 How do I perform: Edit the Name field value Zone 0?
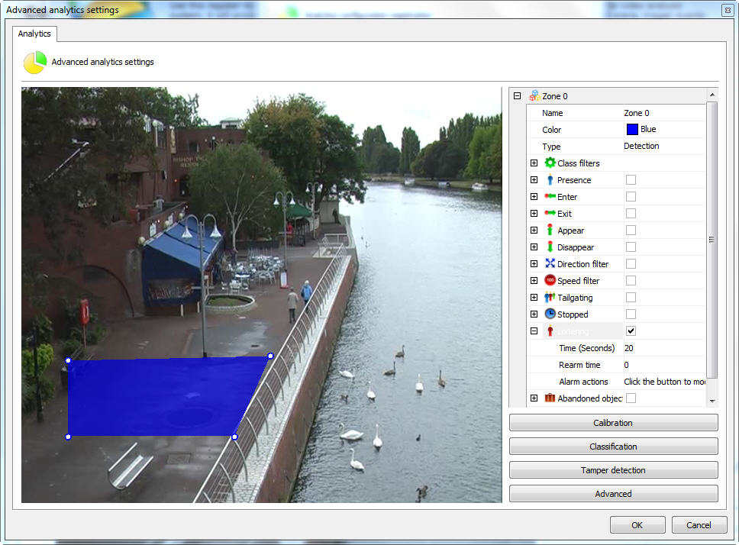664,113
